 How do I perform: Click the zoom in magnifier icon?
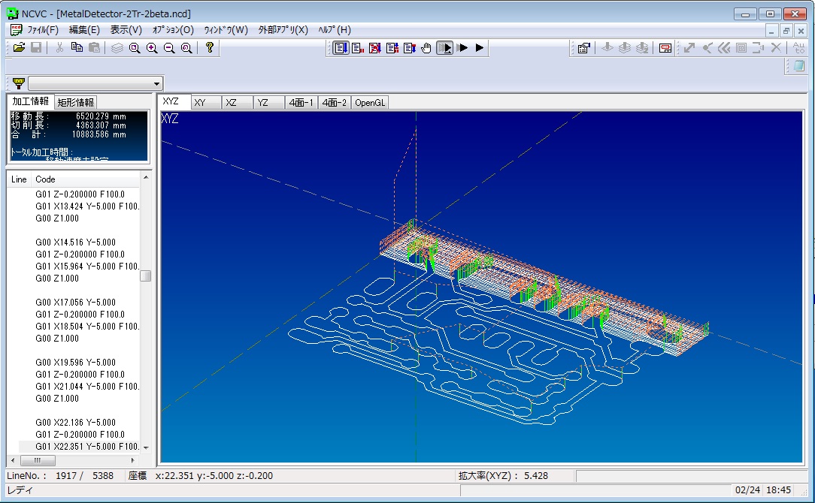152,48
